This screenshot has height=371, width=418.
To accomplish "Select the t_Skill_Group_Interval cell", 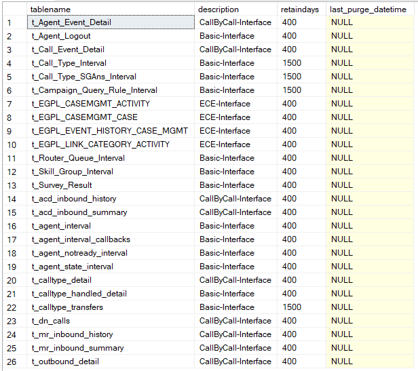I will [x=111, y=172].
